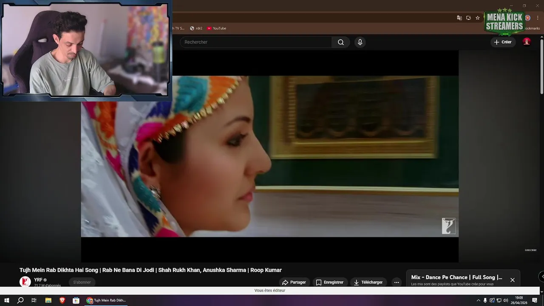544x306 pixels.
Task: Click the video player to pause playback
Action: 269,156
